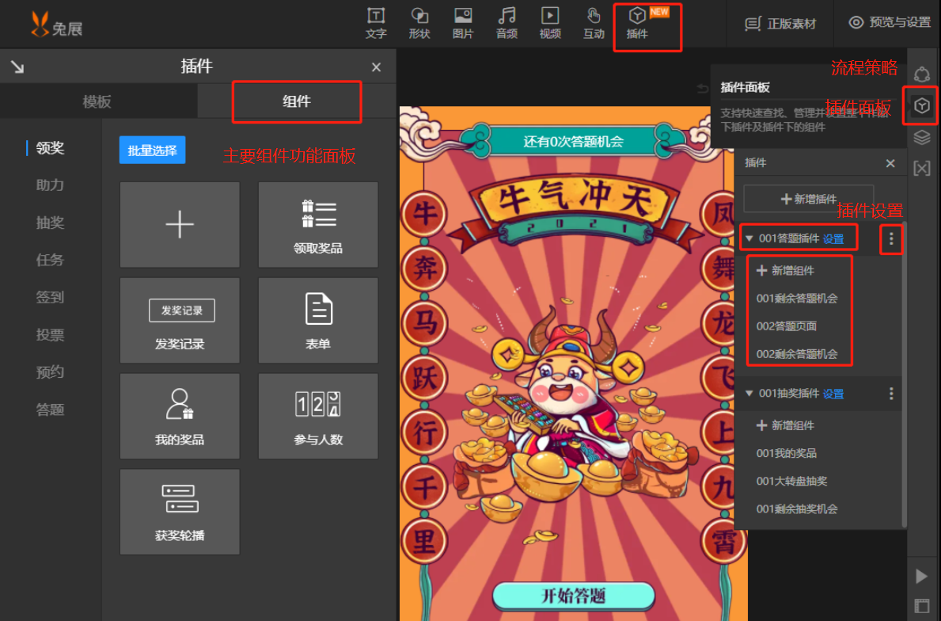Collapse the 插件 panel with arrow icon

pyautogui.click(x=17, y=67)
